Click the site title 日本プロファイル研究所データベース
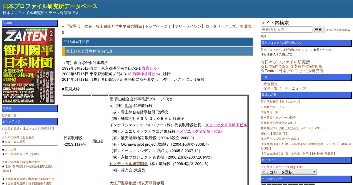Image resolution: width=353 pixels, height=185 pixels. 50,6
